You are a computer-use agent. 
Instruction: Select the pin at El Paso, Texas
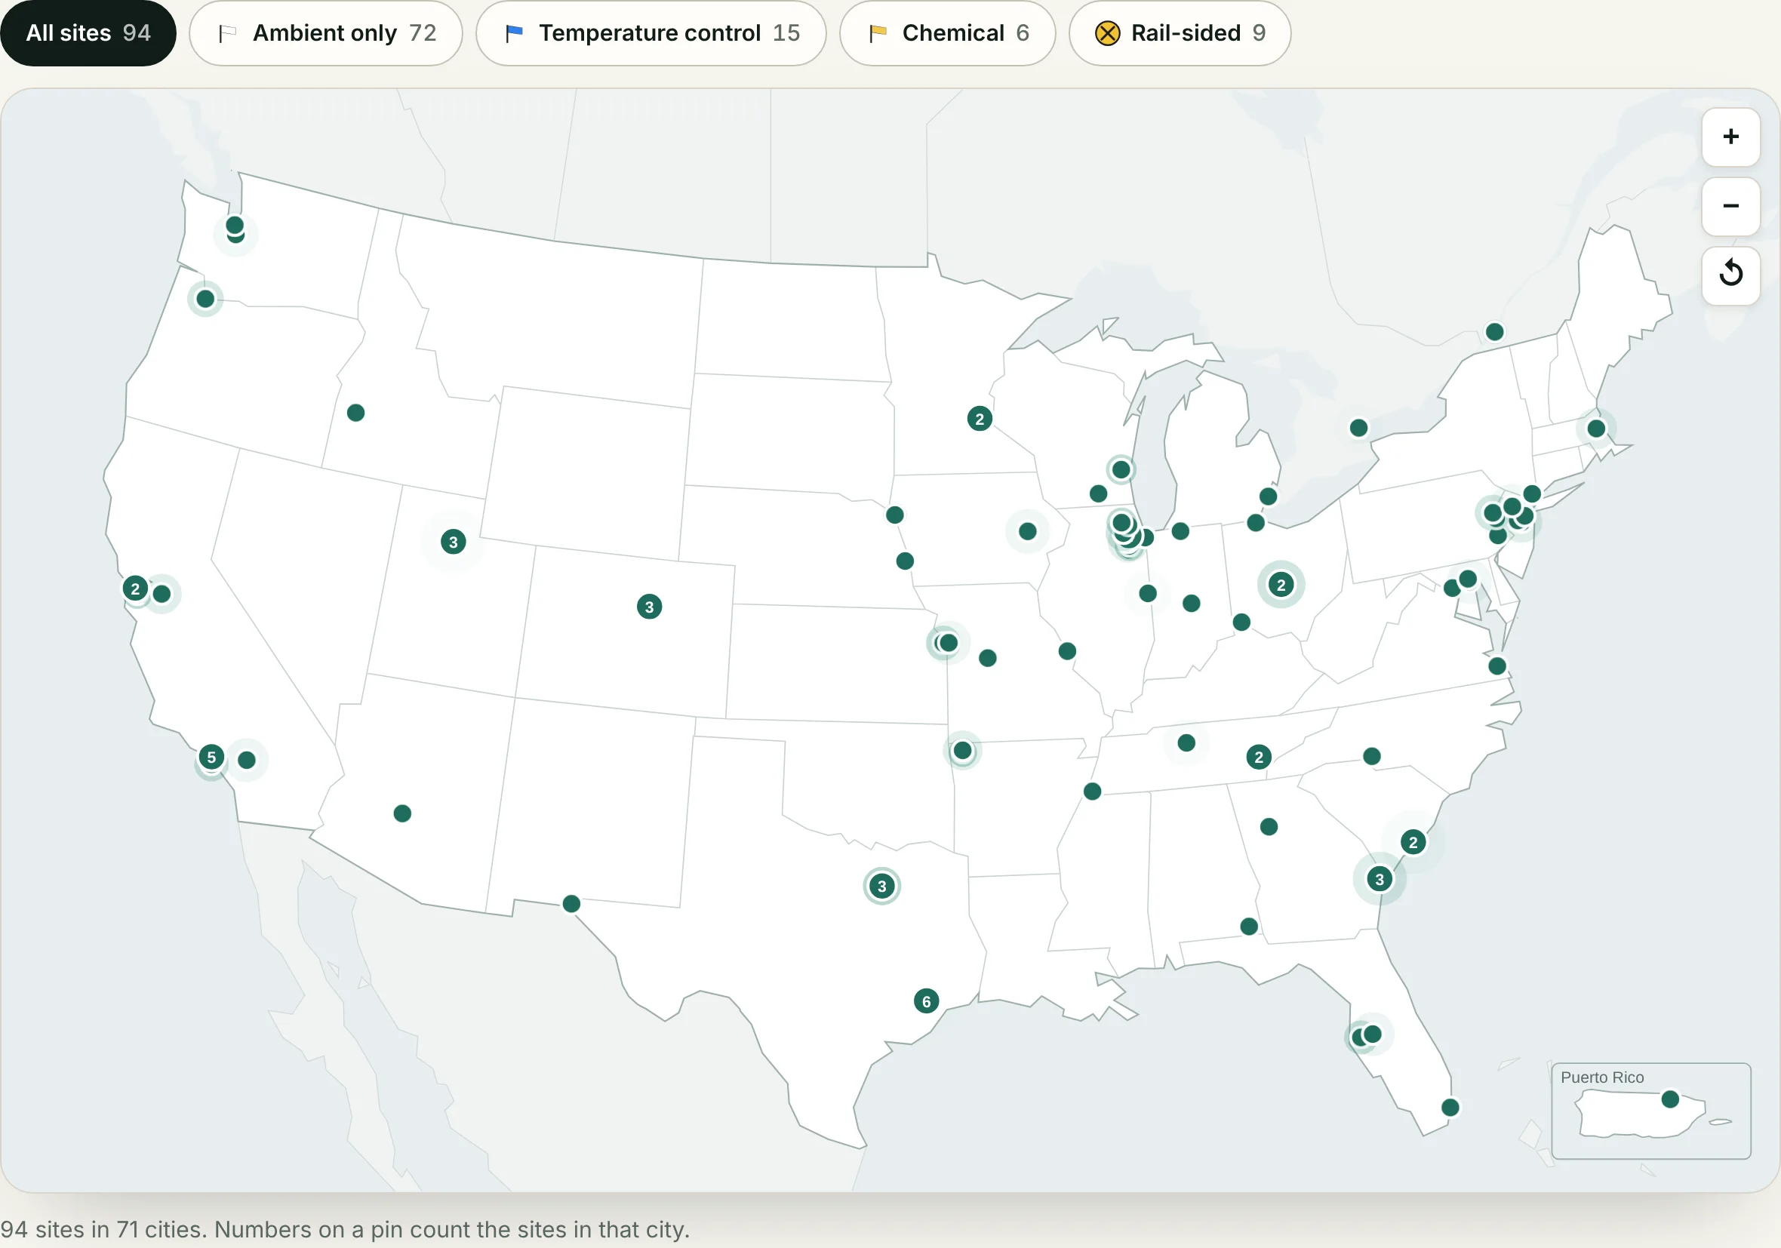coord(571,904)
